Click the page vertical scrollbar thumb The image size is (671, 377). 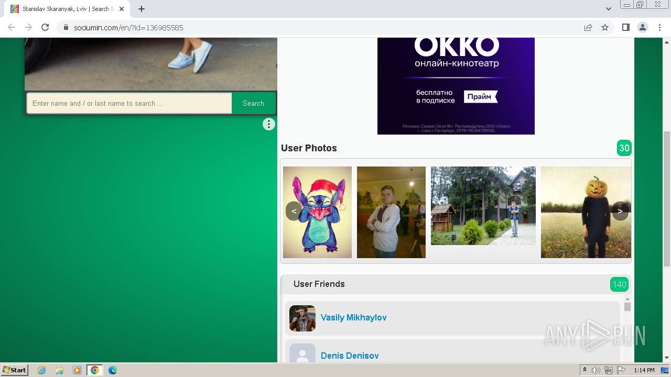(x=667, y=199)
